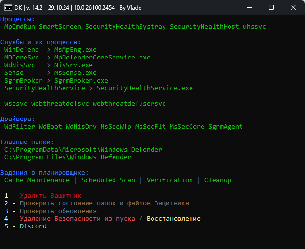Click 'WdFilter' driver name
This screenshot has height=249, width=305.
(x=20, y=127)
